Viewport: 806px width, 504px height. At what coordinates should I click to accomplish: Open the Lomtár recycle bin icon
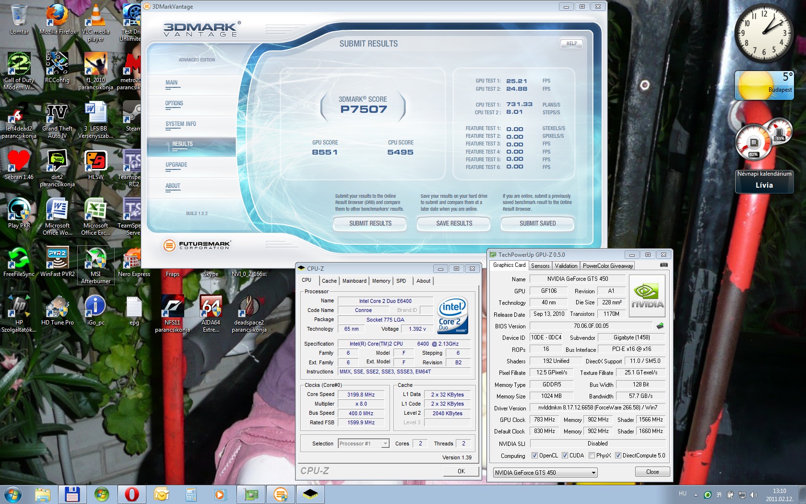click(19, 19)
